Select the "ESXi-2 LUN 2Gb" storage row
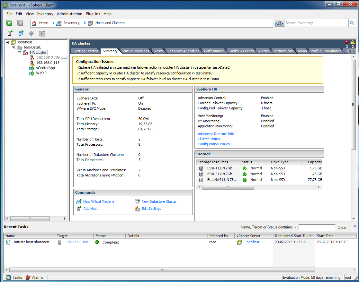Screen dimensions: 359x282 259,174
